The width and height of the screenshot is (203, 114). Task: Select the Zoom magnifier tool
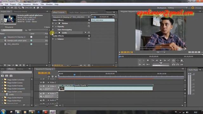pyautogui.click(x=42, y=8)
